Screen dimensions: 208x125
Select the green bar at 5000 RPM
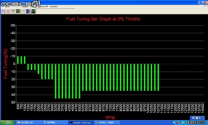coord(79,81)
